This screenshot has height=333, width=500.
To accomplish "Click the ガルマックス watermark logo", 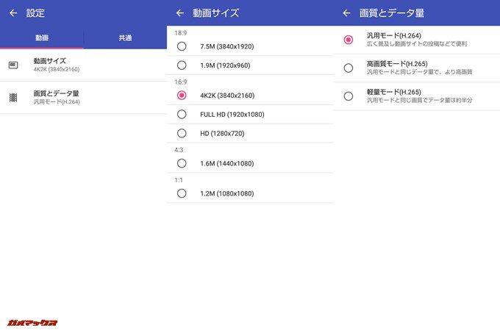I will coord(32,323).
